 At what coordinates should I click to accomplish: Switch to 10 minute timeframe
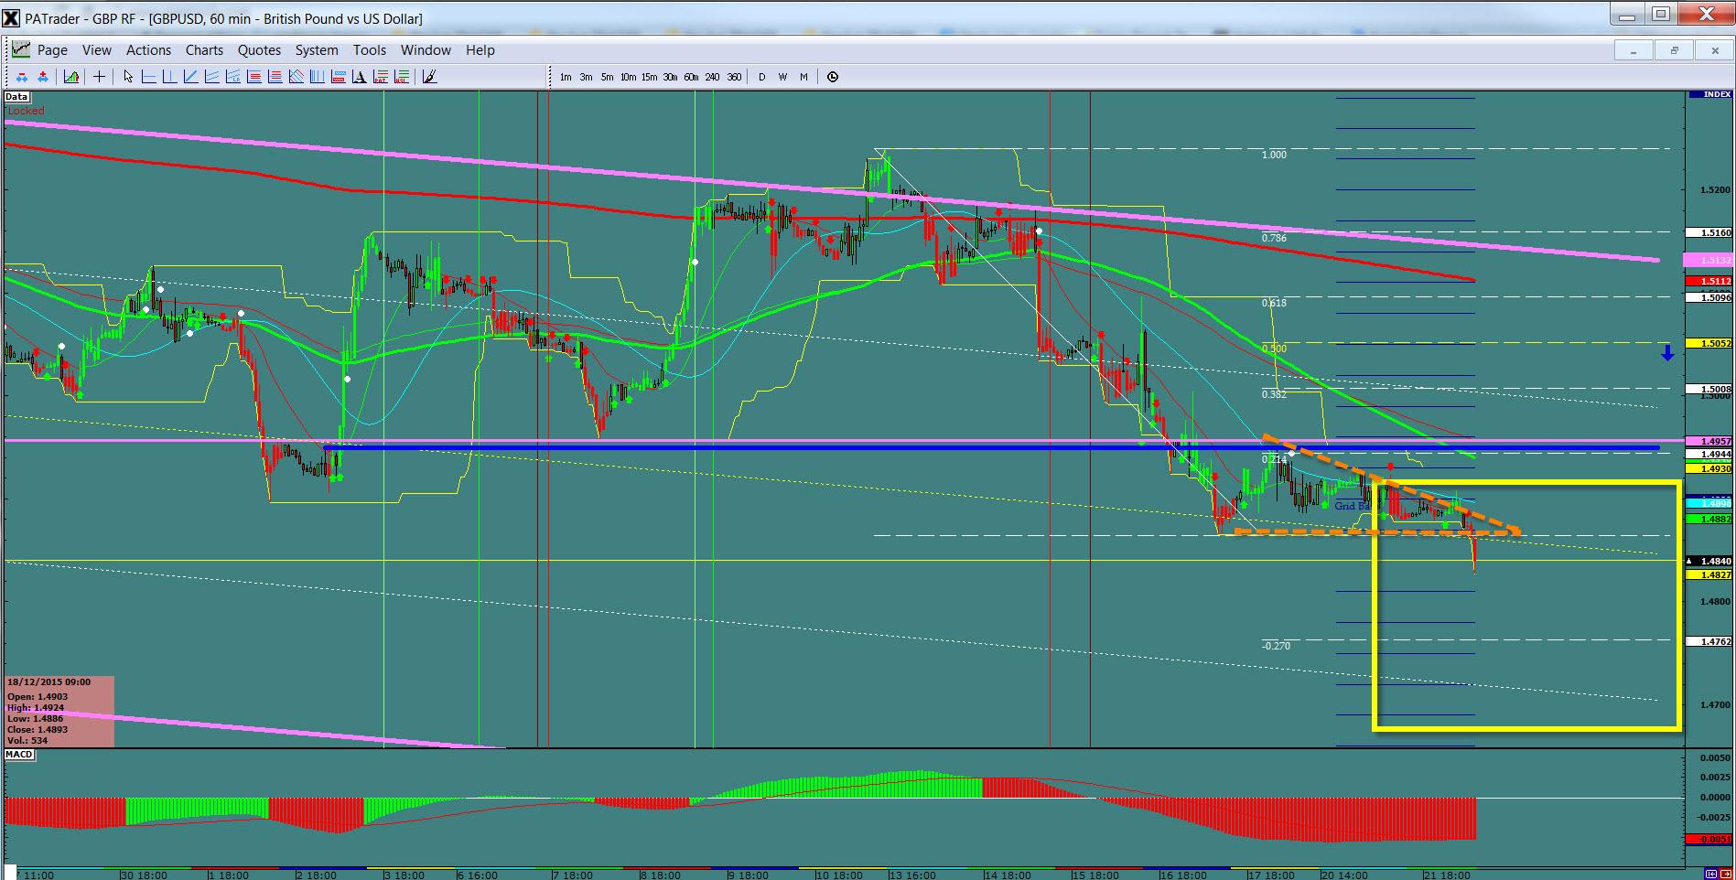pyautogui.click(x=628, y=77)
